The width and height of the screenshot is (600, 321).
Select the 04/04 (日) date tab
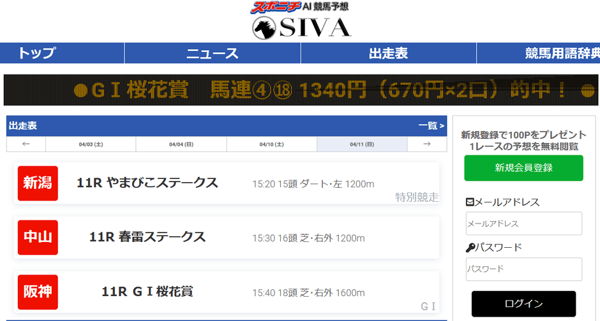pyautogui.click(x=181, y=145)
